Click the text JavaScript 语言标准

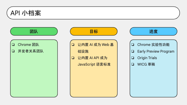point(94,64)
